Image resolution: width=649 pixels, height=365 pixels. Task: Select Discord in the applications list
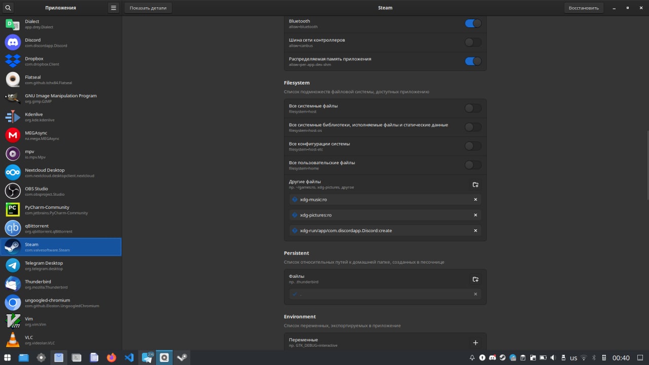click(61, 43)
